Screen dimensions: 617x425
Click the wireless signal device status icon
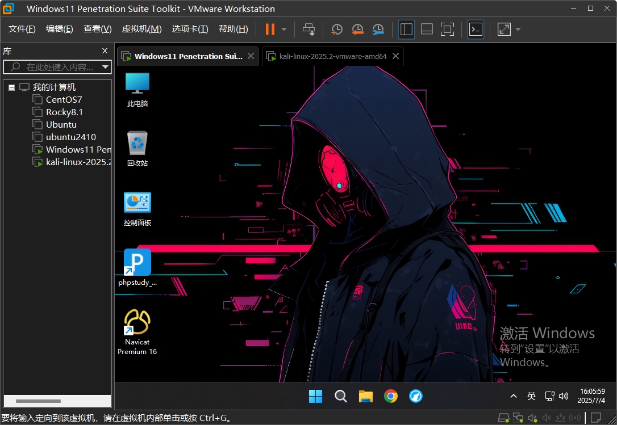[575, 418]
